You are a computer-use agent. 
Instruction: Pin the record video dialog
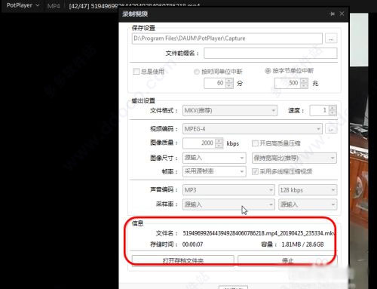click(x=332, y=14)
